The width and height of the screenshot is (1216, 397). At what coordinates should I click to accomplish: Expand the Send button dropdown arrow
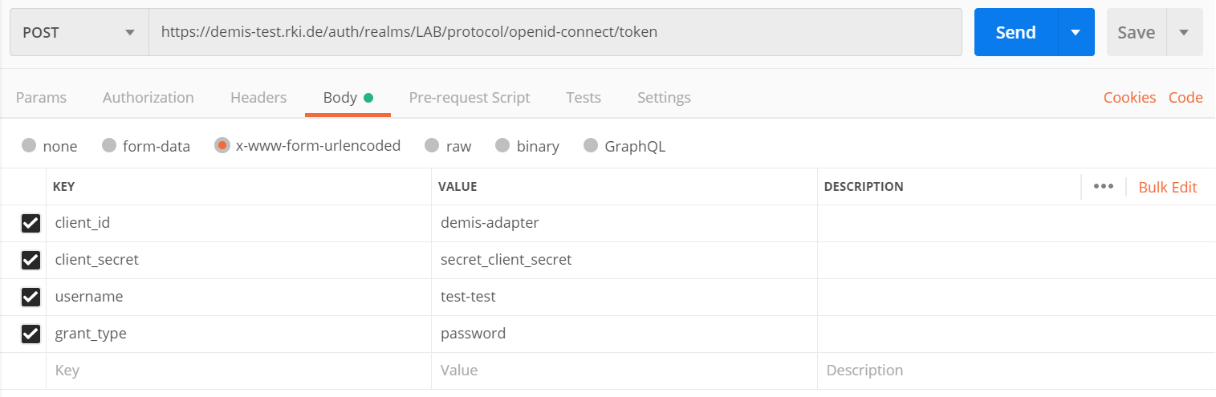(x=1076, y=32)
